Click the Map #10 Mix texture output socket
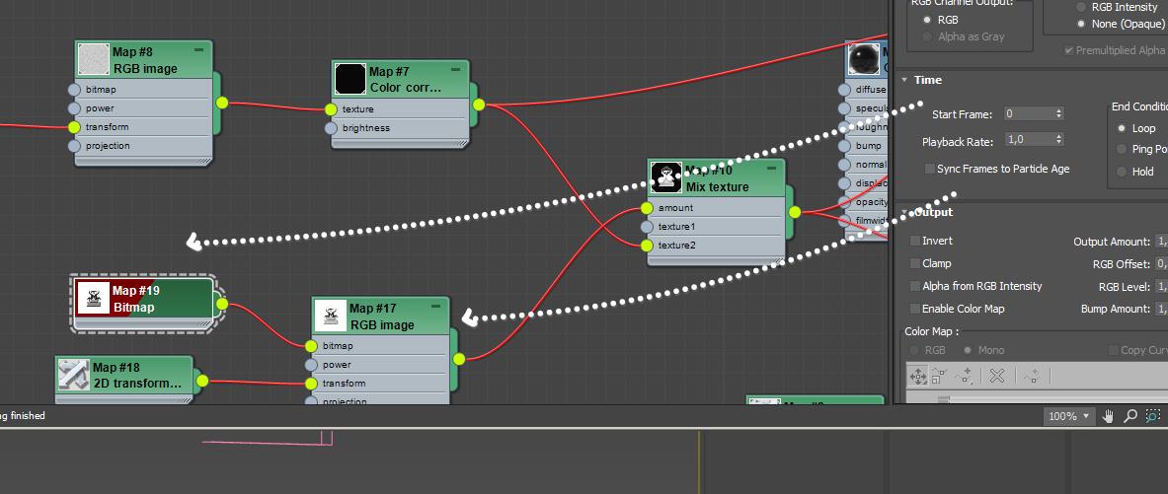This screenshot has width=1168, height=494. click(x=795, y=212)
